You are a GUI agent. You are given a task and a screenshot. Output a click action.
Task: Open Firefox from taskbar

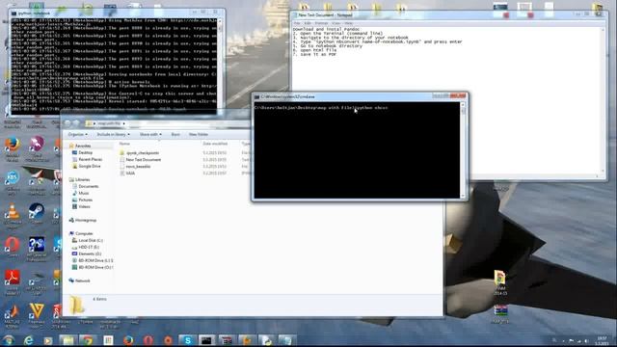pyautogui.click(x=128, y=340)
